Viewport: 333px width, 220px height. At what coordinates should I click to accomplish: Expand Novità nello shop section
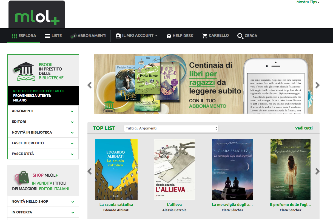[x=43, y=202]
